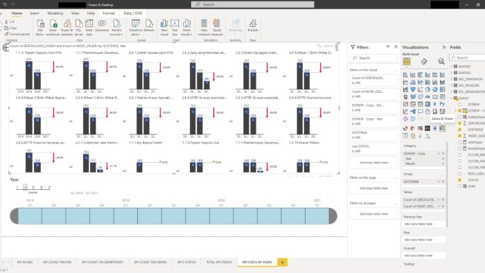Open the Insert ribbon tab
Image resolution: width=485 pixels, height=273 pixels.
click(x=35, y=13)
